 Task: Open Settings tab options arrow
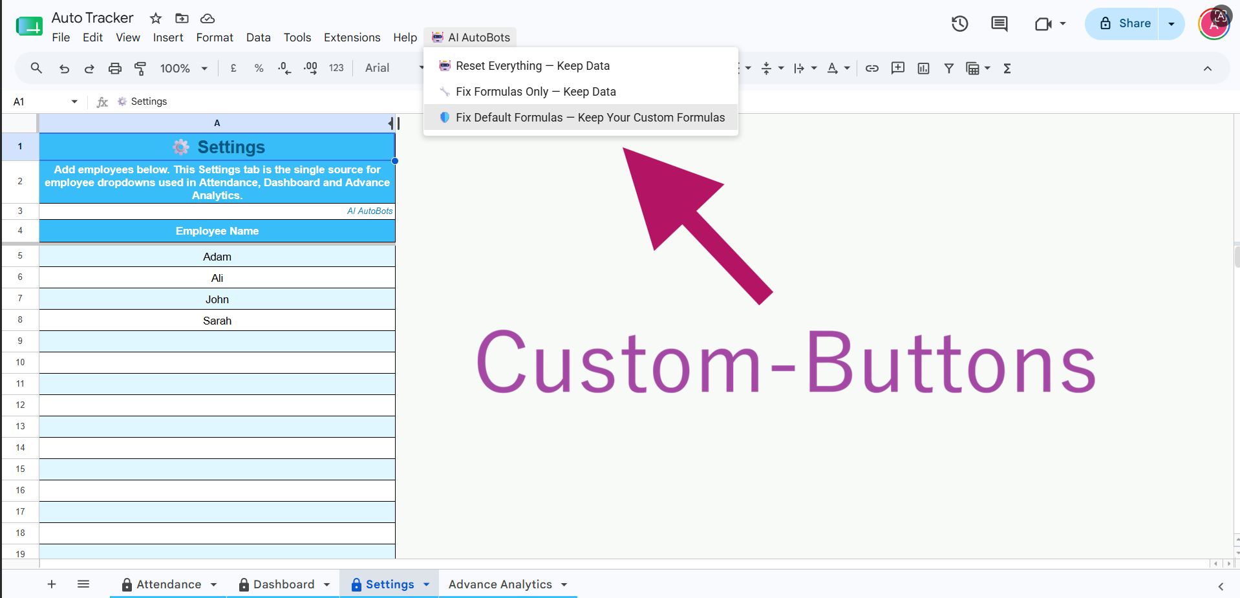427,584
